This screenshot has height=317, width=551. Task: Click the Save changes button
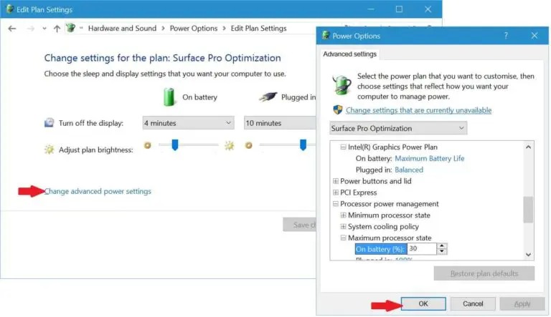[299, 225]
